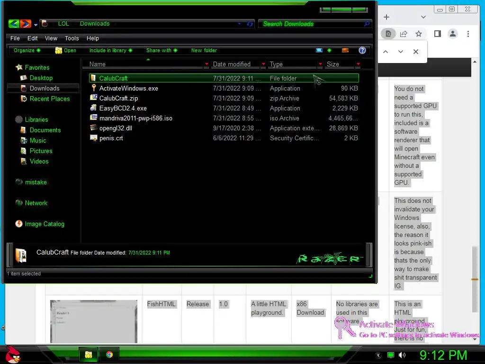
Task: Switch to Chrome from the taskbar
Action: coord(109,355)
